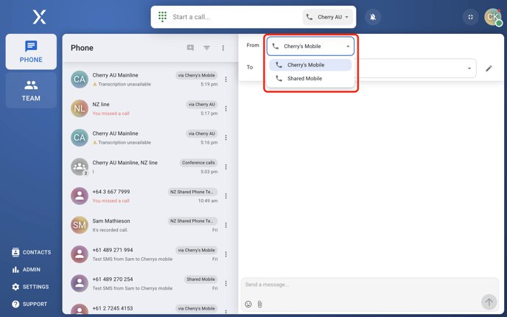Open options for +64 3 667 7999
Viewport: 507px width, 317px height.
pos(225,196)
